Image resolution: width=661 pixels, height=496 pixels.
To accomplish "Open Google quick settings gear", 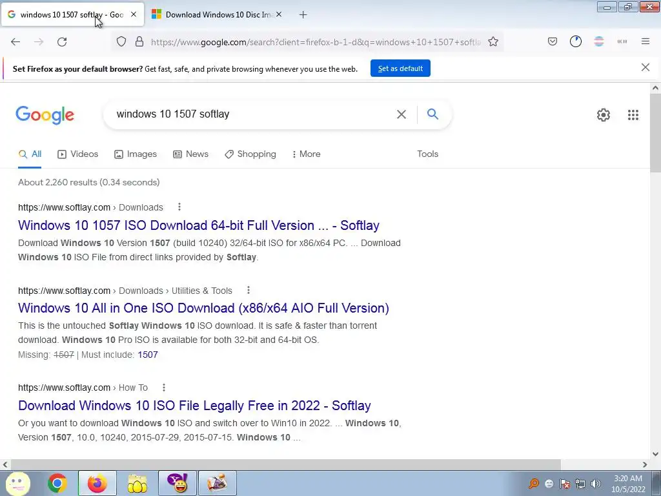I will (x=604, y=115).
